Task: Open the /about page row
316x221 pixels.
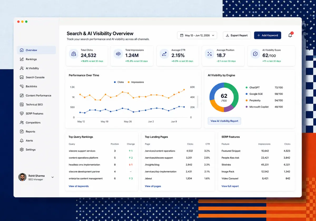Action: click(x=177, y=178)
